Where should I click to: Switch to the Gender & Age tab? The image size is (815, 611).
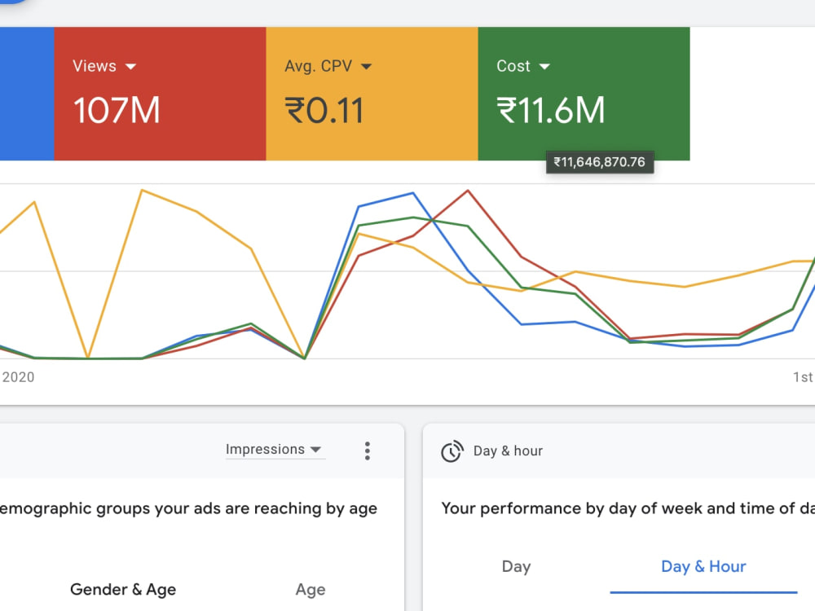point(123,589)
